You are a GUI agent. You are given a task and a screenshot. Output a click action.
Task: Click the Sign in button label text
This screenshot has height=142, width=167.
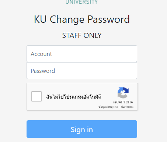[x=82, y=130]
